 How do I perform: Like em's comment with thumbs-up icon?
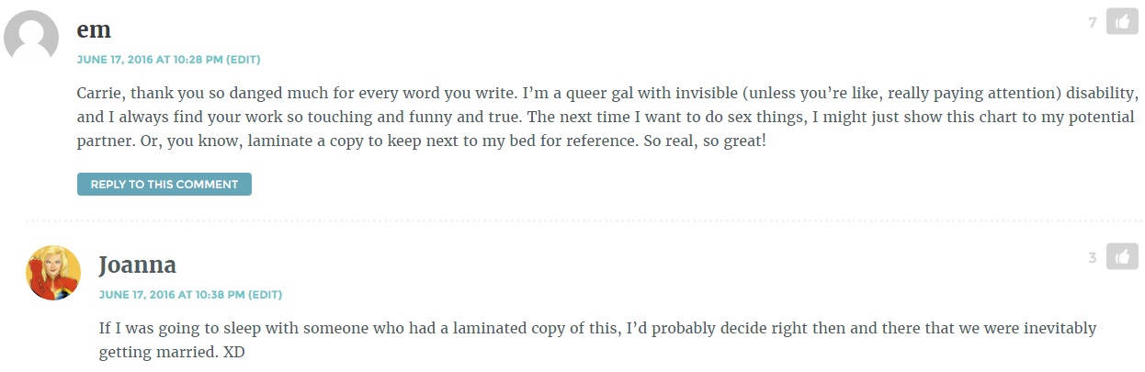click(x=1122, y=21)
